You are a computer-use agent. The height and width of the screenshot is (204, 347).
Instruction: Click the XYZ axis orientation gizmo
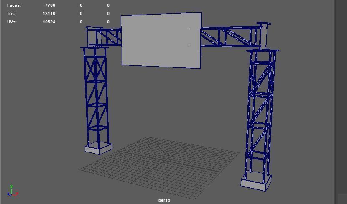pos(12,191)
